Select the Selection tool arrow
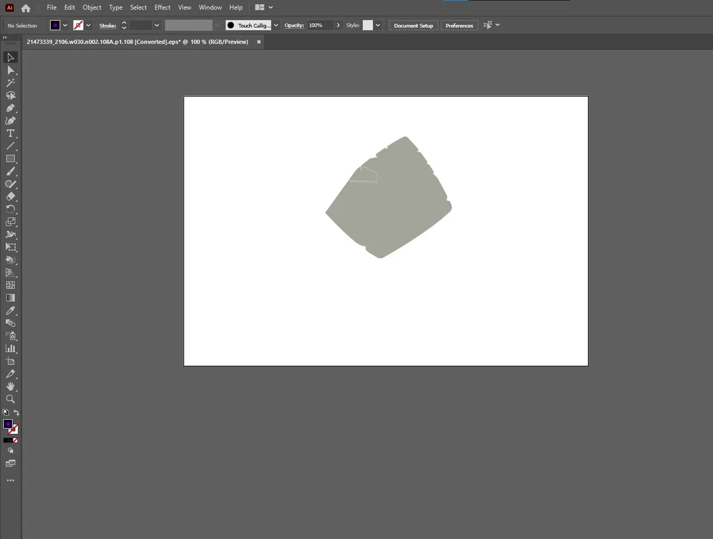The height and width of the screenshot is (539, 713). point(11,57)
